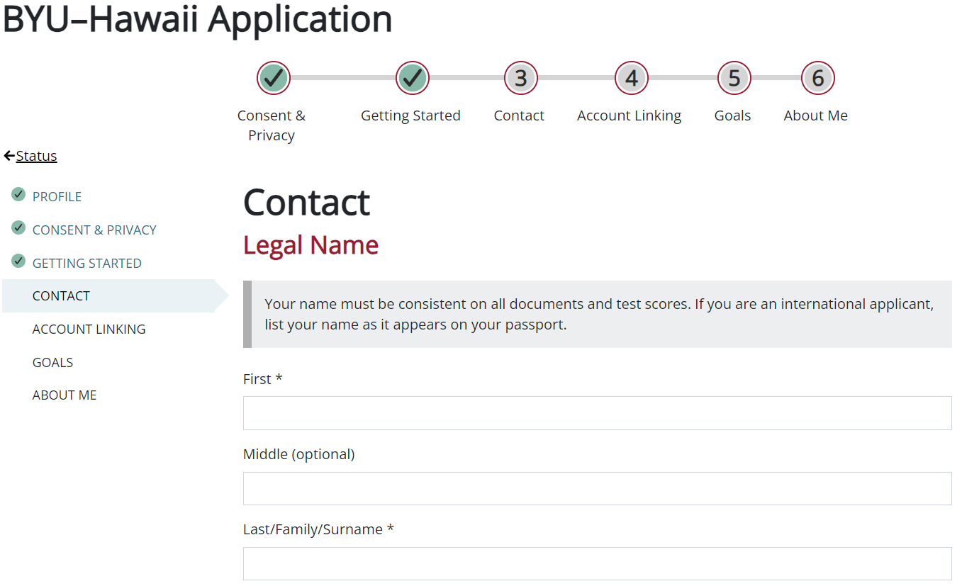Click the 'Getting Started' progress label
962x586 pixels.
tap(410, 115)
